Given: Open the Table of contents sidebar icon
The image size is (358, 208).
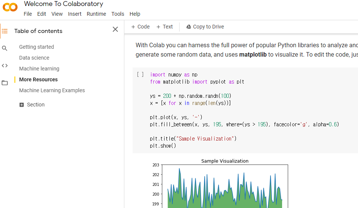Looking at the screenshot, I should coord(5,31).
